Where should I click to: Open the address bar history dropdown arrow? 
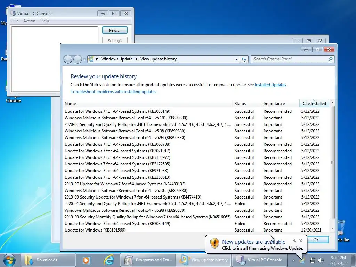point(236,59)
